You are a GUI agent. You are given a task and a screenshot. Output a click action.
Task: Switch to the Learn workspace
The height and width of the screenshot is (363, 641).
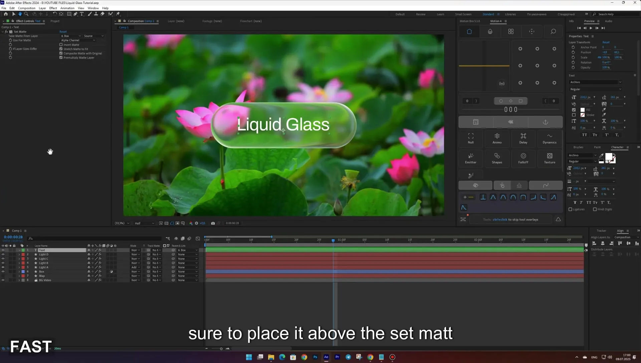pos(440,14)
